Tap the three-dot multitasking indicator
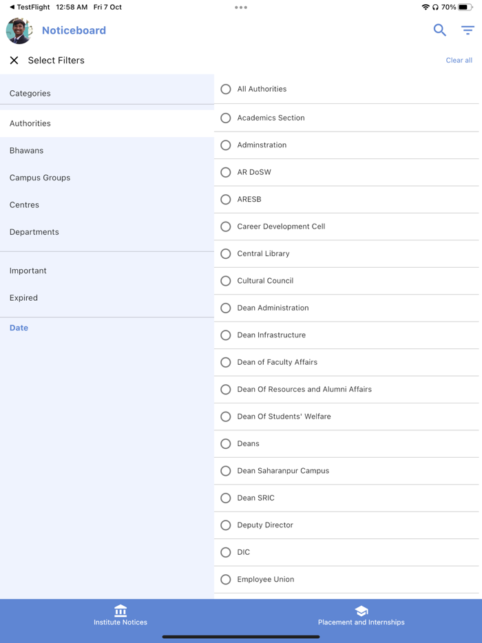Image resolution: width=482 pixels, height=643 pixels. pos(241,8)
